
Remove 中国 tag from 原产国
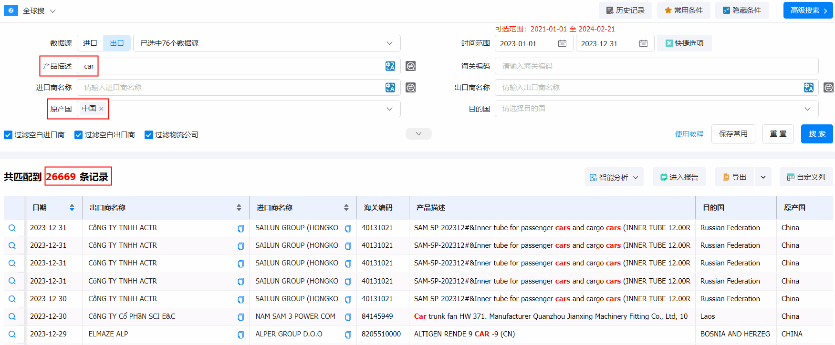click(101, 109)
